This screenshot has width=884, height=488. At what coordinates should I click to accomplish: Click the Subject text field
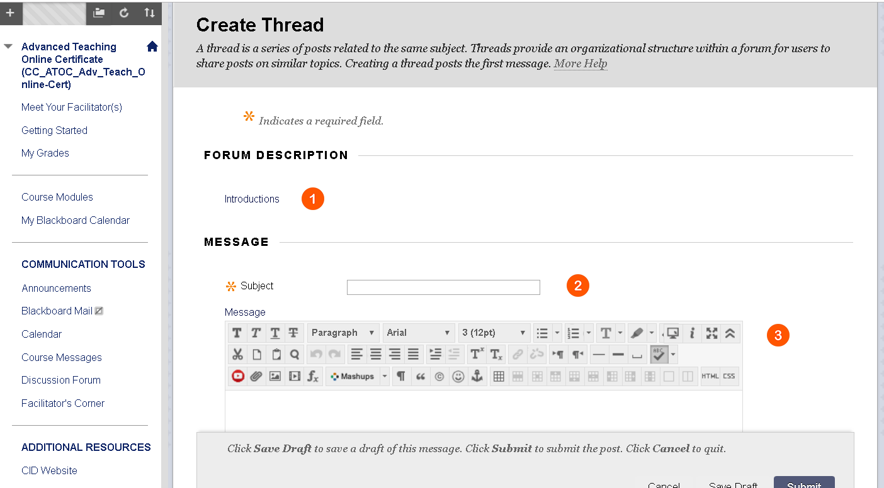443,287
